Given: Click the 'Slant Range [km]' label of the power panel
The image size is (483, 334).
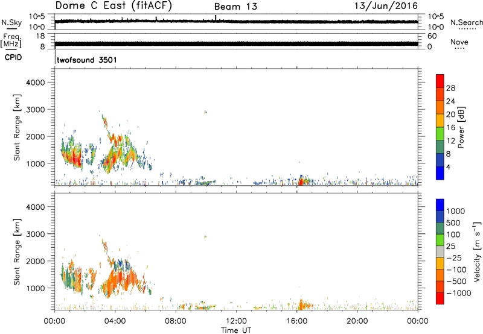Looking at the screenshot, I should [17, 127].
